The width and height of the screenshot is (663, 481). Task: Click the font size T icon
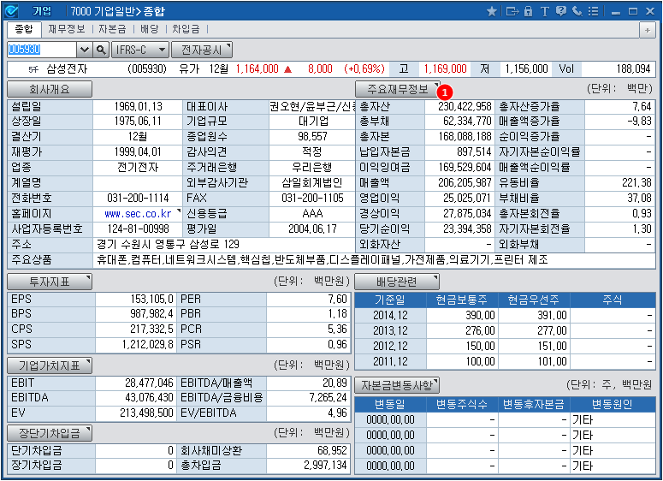[x=543, y=11]
